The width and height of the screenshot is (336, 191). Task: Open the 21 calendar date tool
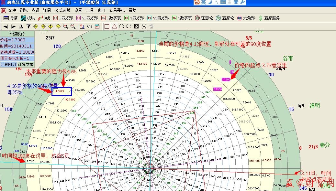coord(97,26)
